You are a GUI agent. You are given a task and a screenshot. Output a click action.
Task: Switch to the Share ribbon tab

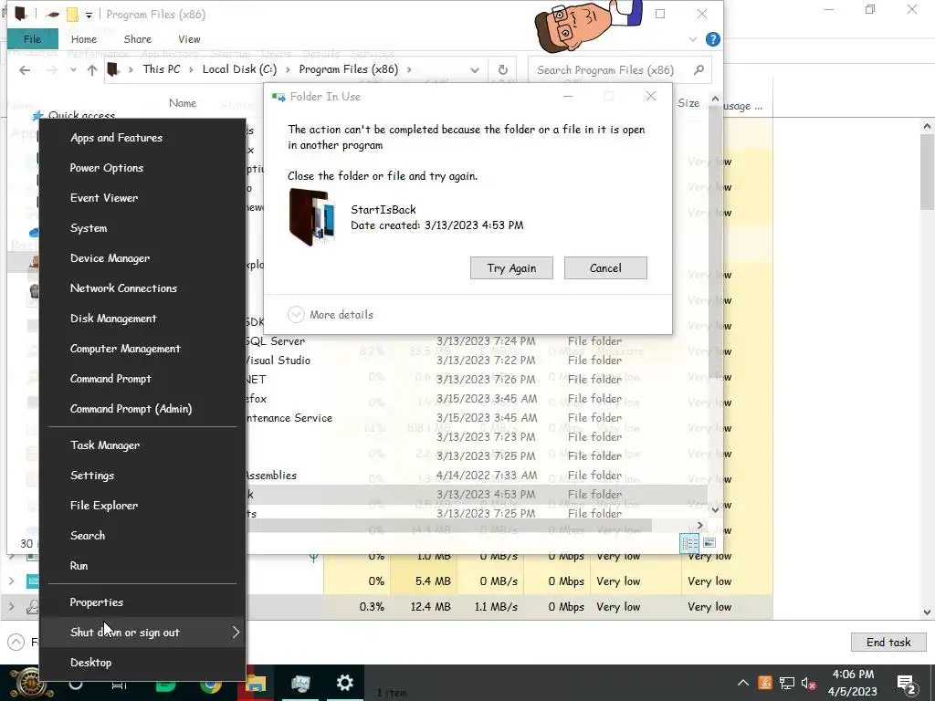pos(137,39)
